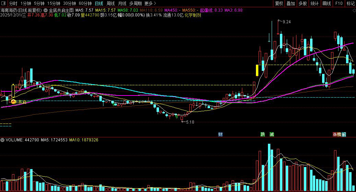The image size is (356, 192).
Task: Click the 流通13.0亿 float value
Action: pyautogui.click(x=173, y=15)
